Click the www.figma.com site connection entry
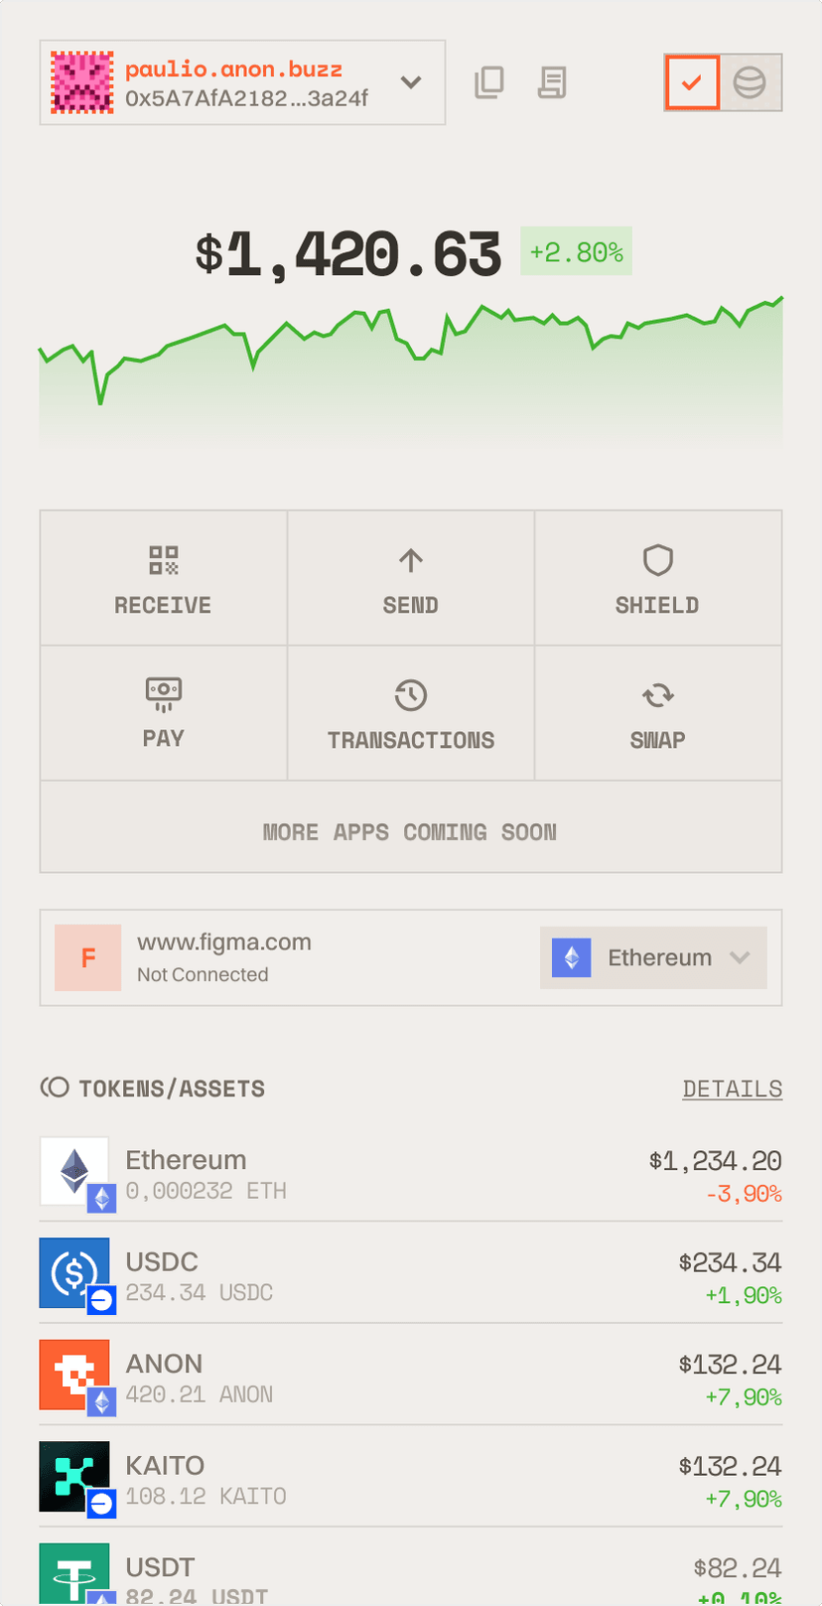The width and height of the screenshot is (822, 1606). coord(224,957)
